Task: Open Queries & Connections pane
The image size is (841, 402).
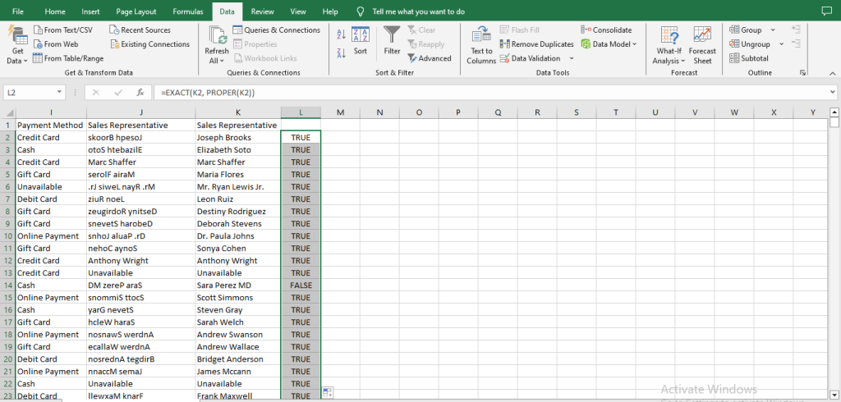Action: pyautogui.click(x=276, y=30)
